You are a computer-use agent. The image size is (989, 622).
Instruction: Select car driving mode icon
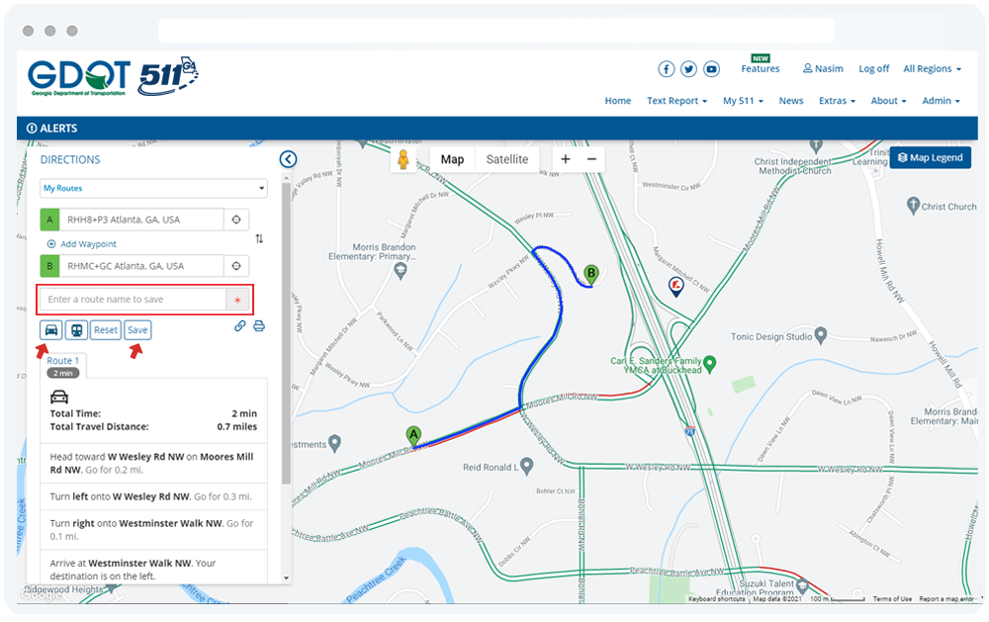(51, 330)
